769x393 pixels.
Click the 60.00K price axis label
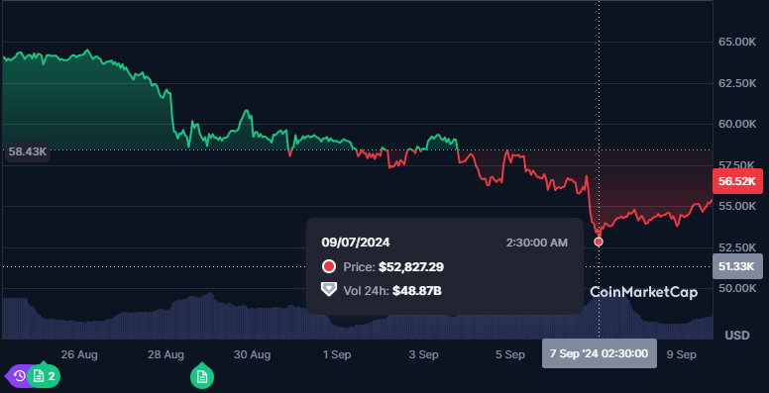(737, 124)
